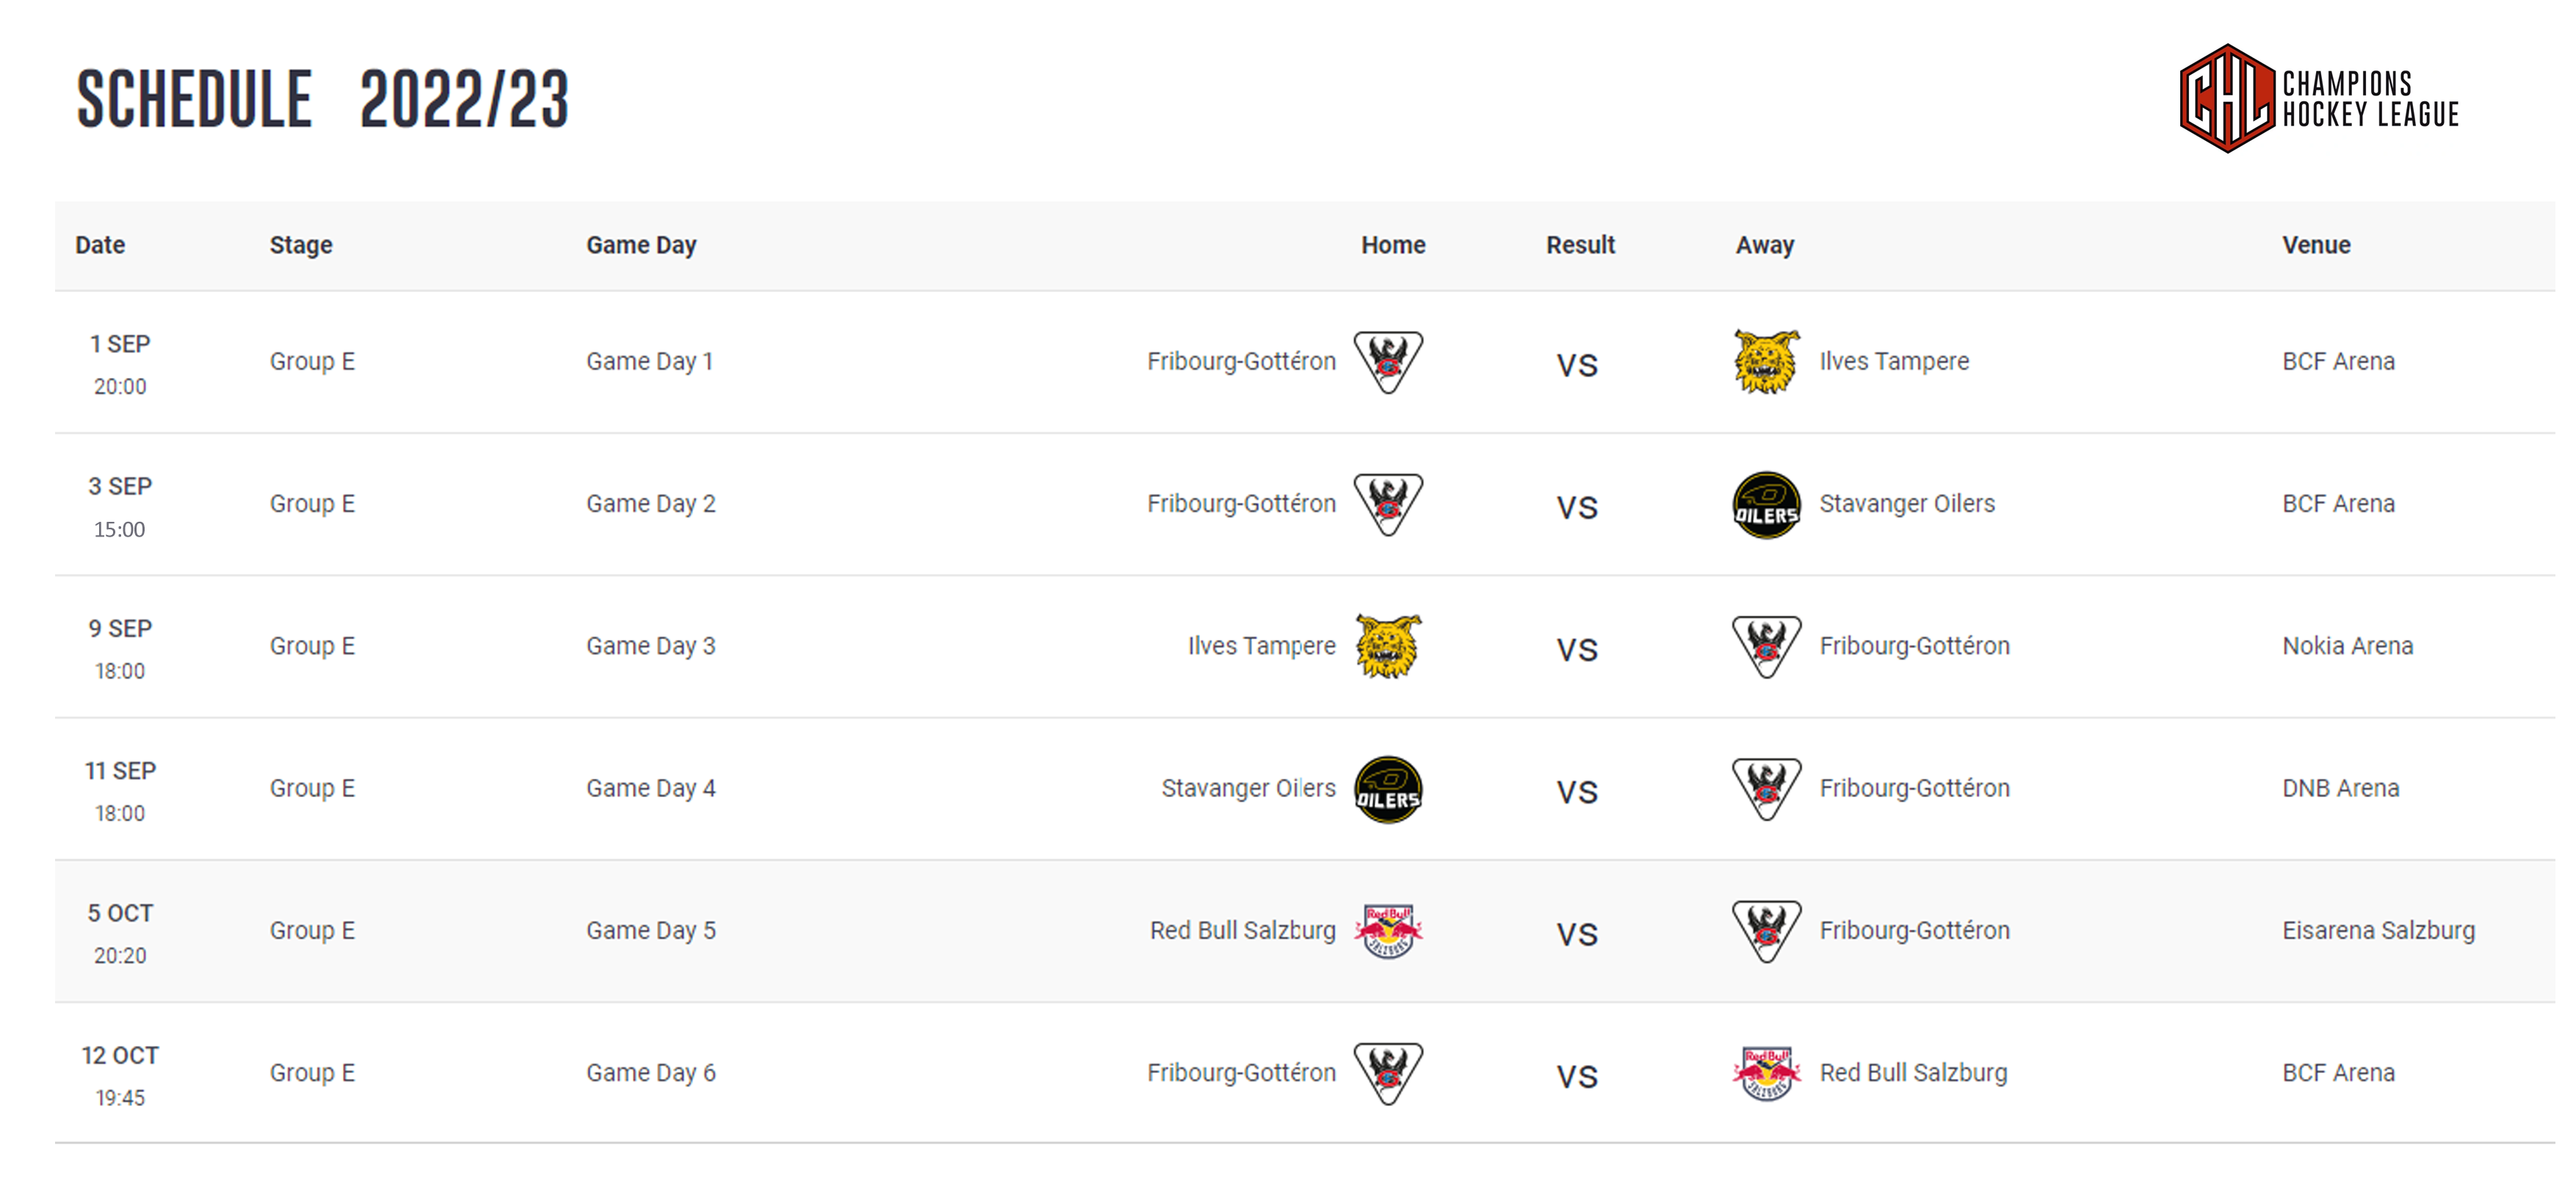
Task: Select the 12 OCT 19:45 date cell
Action: 120,1075
